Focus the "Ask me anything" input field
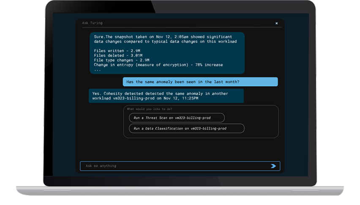 (173, 166)
